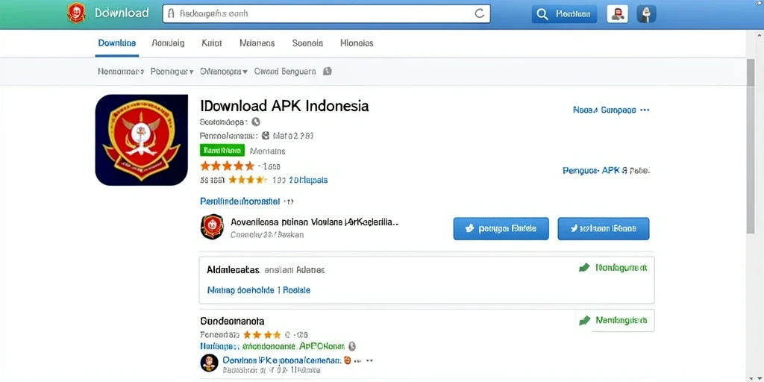Viewport: 764px width, 382px height.
Task: Select the Aonuleig tab
Action: [168, 43]
